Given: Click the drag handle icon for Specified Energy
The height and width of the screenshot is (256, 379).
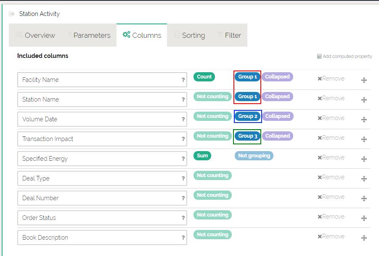Looking at the screenshot, I should pos(364,159).
